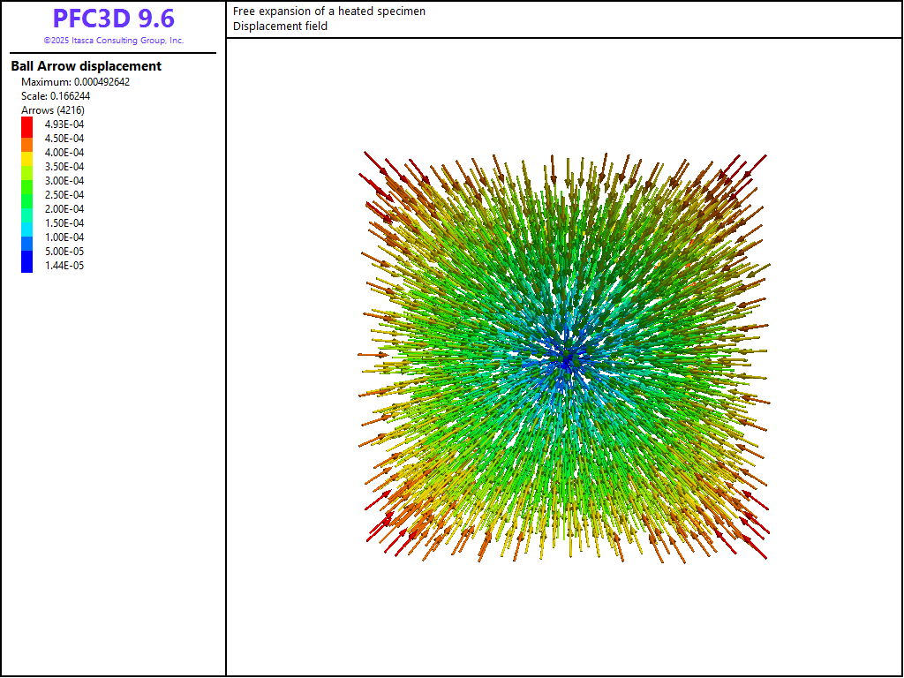Click the Scale 0.166244 legend entry
The image size is (904, 678).
click(56, 96)
